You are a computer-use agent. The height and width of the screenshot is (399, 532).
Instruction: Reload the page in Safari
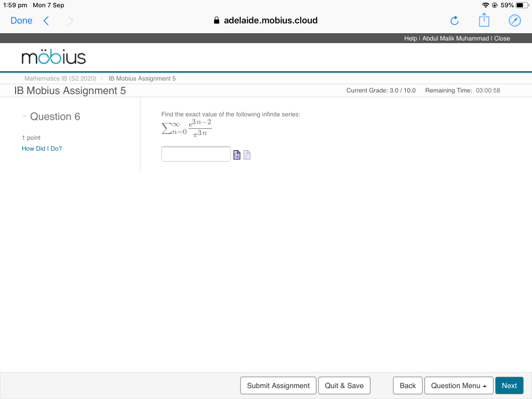454,20
